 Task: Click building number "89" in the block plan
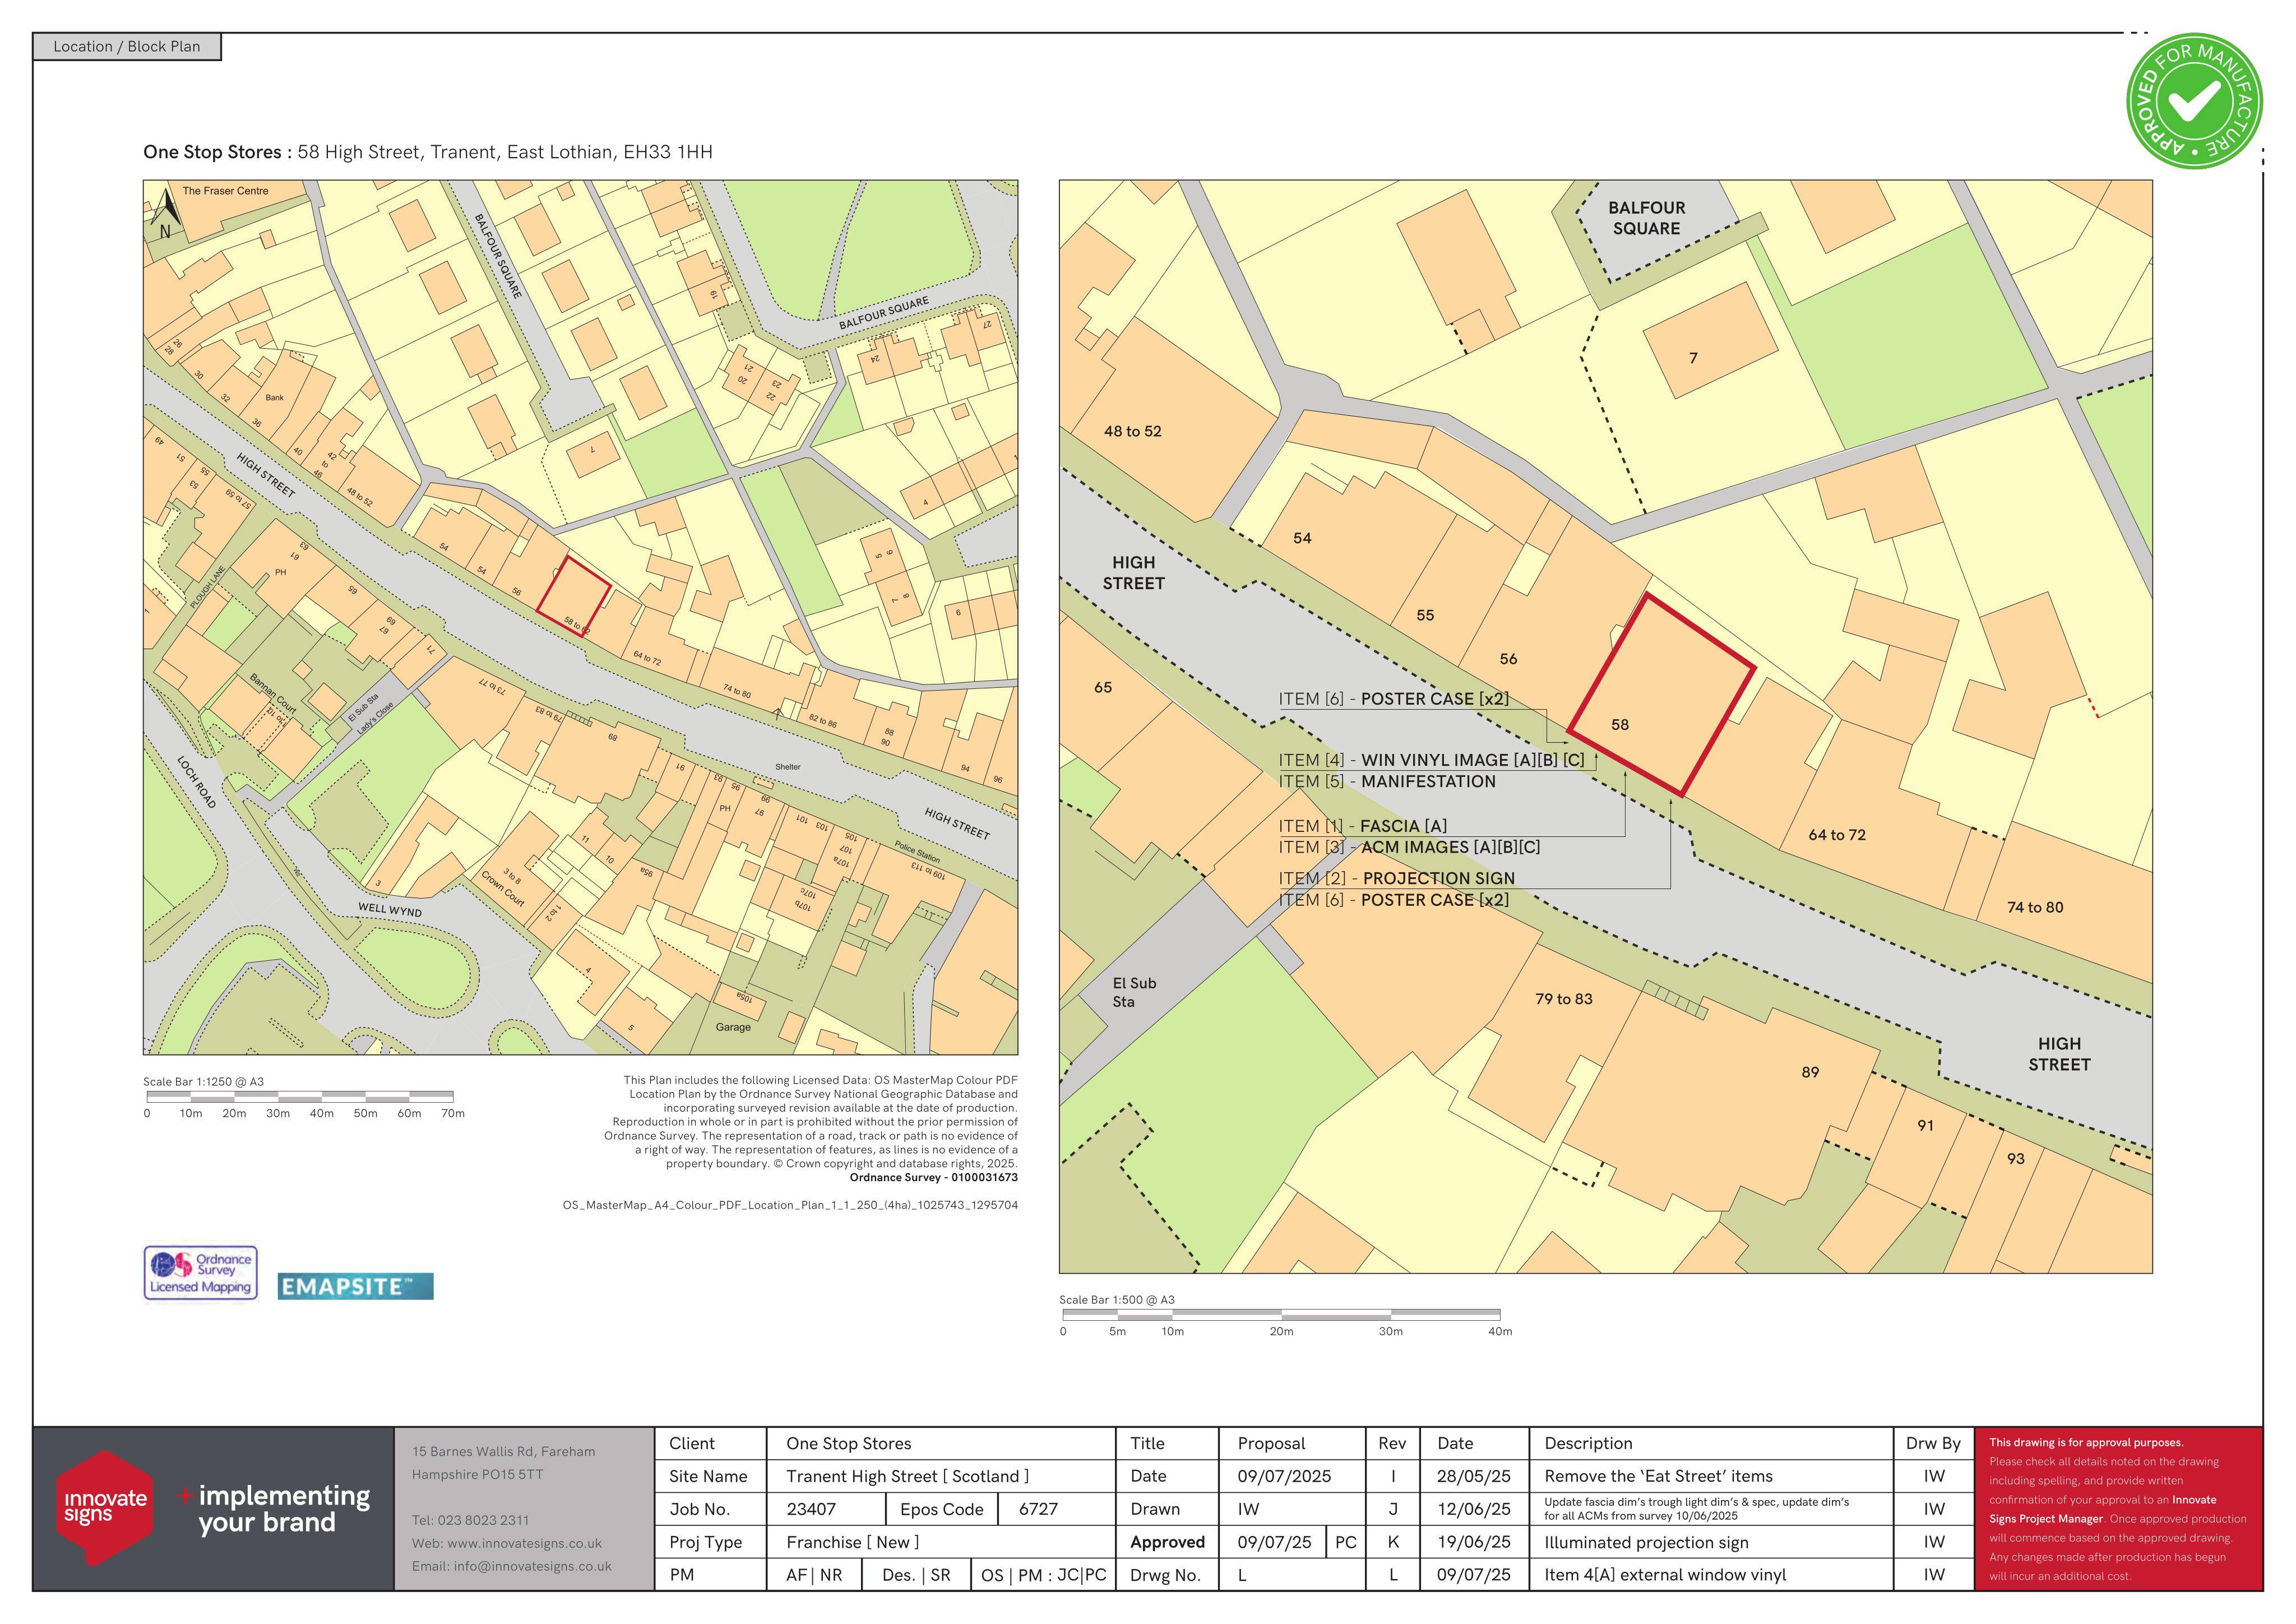1810,1072
